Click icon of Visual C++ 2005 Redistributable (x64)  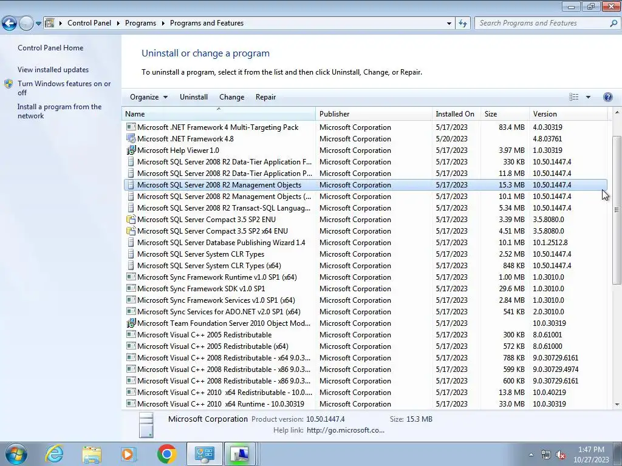pos(131,346)
